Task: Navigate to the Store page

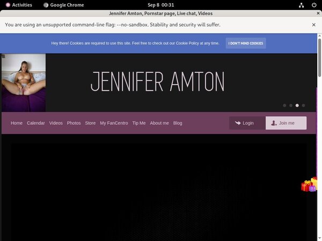Action: (x=90, y=123)
